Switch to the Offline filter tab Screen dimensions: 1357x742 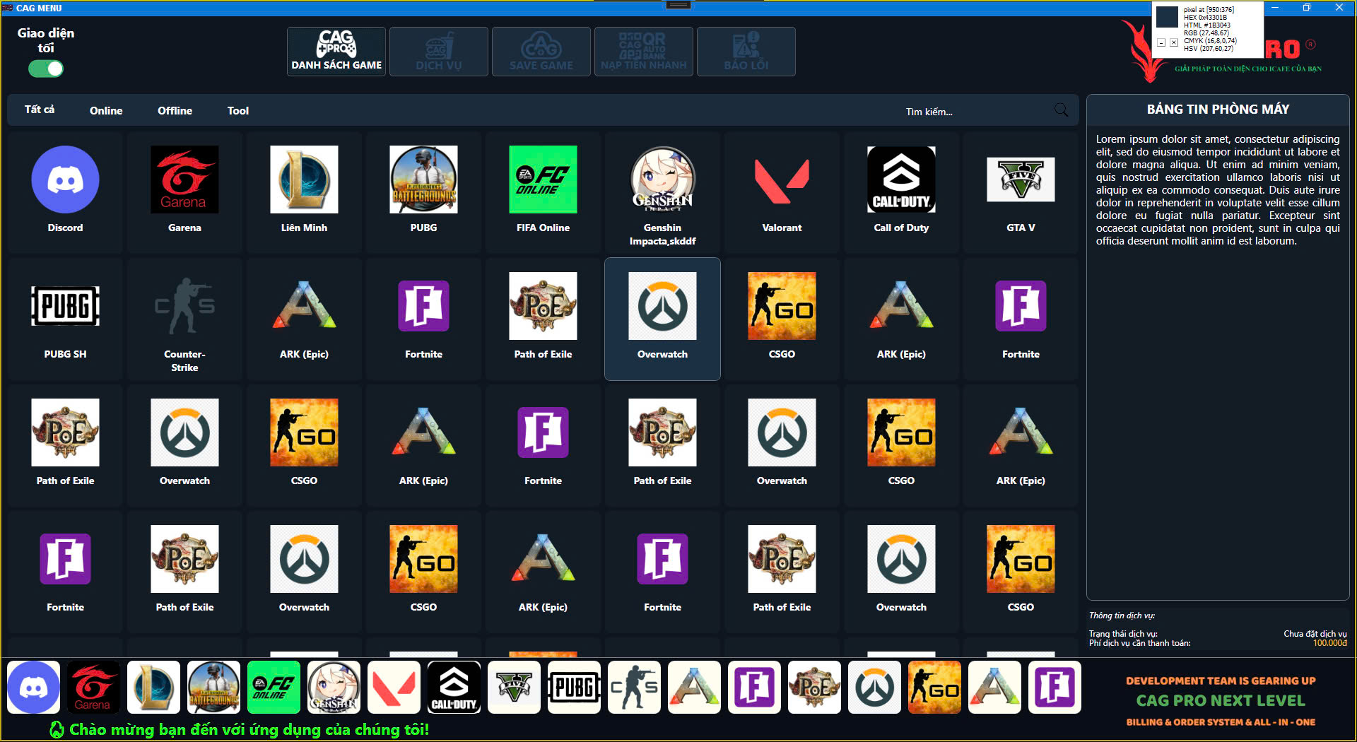pyautogui.click(x=175, y=111)
